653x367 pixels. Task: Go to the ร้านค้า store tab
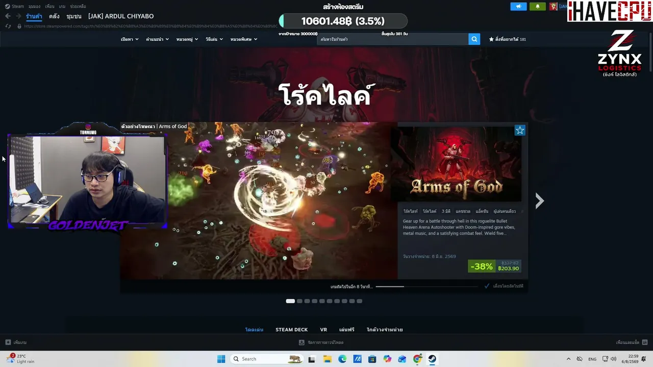34,16
